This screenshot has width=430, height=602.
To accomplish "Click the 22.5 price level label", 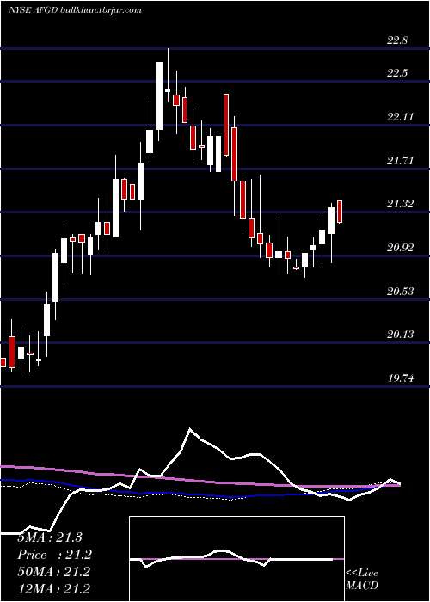I will coord(397,73).
